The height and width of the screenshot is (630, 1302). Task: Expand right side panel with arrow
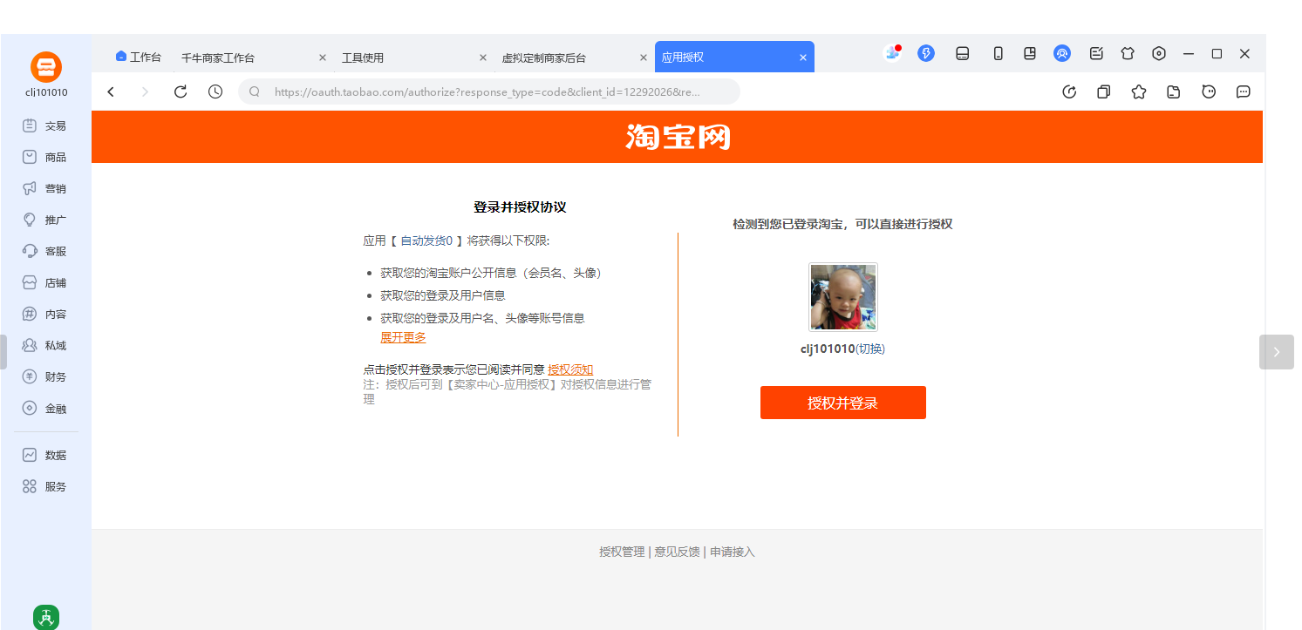[1277, 352]
